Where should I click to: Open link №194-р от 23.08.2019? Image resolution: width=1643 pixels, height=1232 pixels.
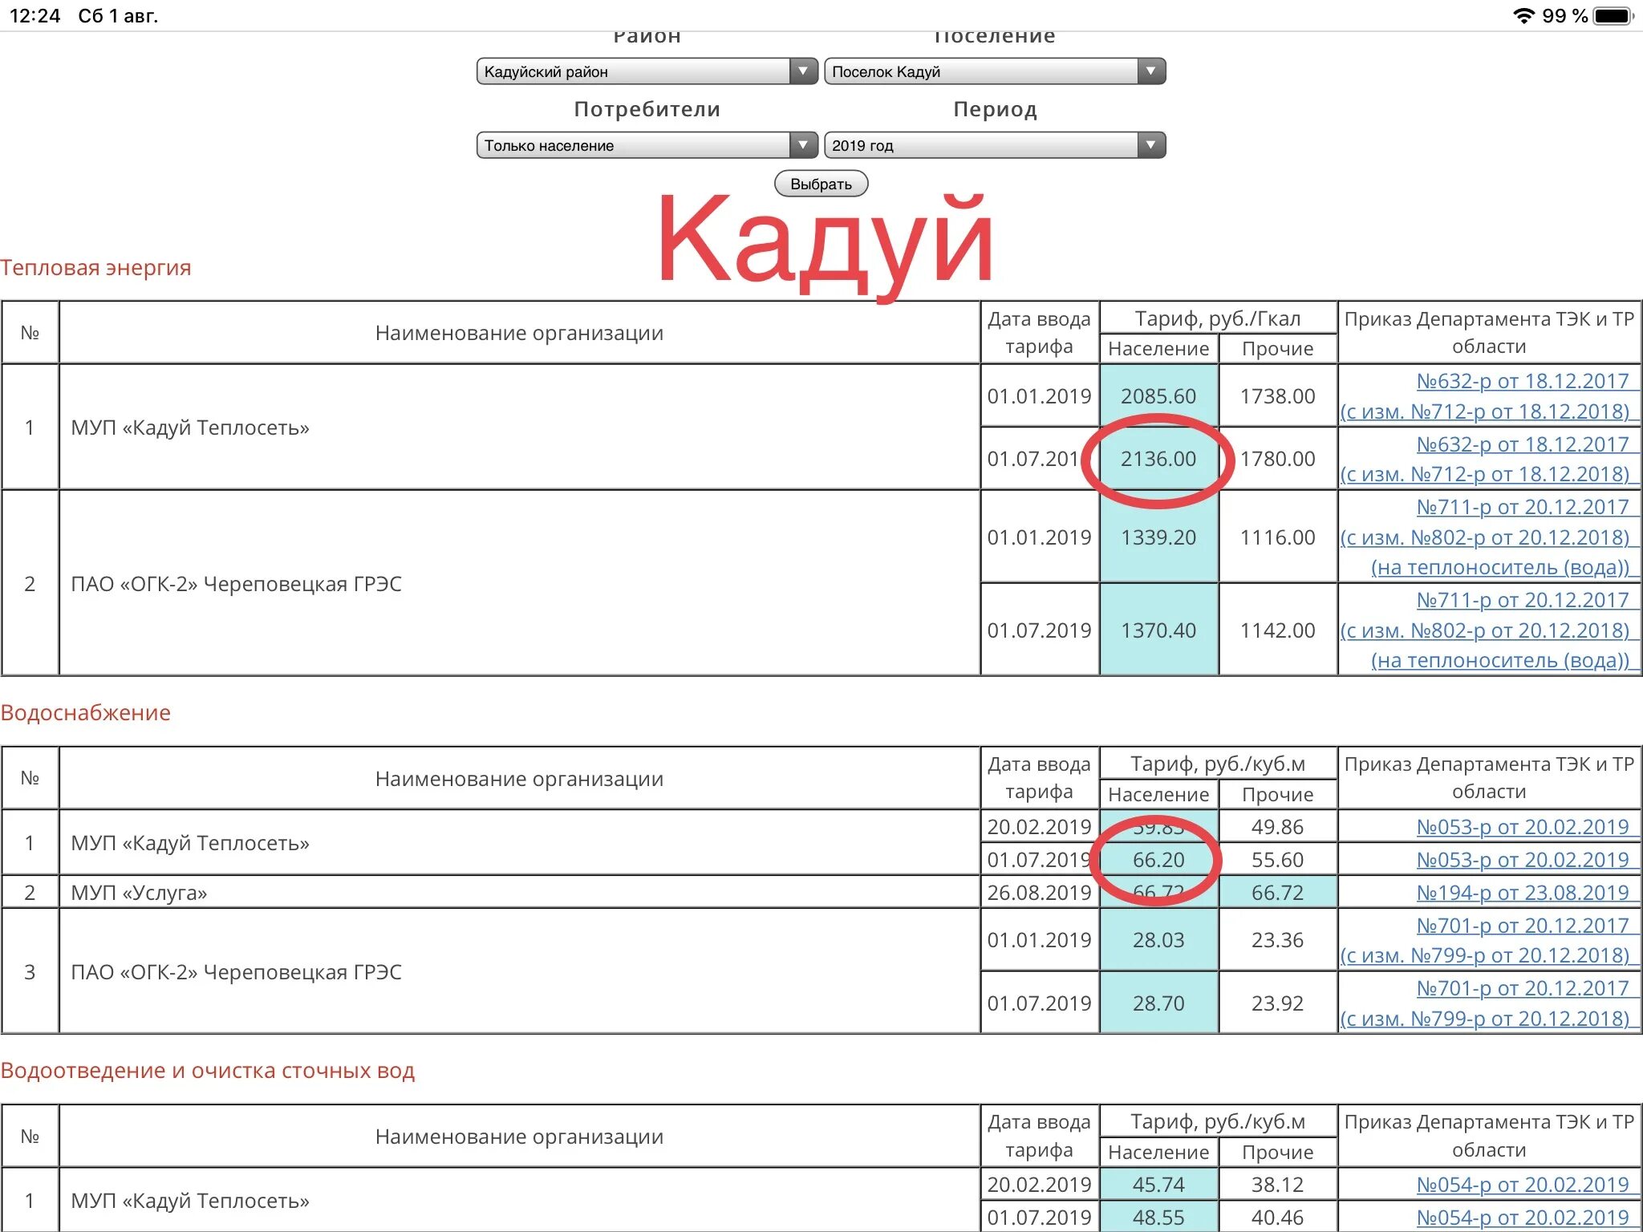click(x=1522, y=893)
